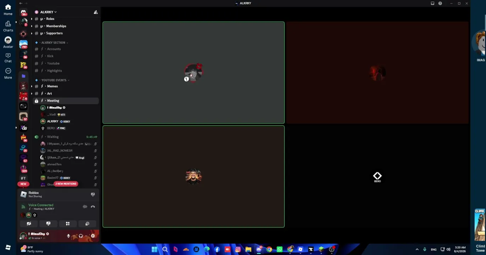Switch input language from ENG in tray
The width and height of the screenshot is (486, 255).
coord(434,250)
